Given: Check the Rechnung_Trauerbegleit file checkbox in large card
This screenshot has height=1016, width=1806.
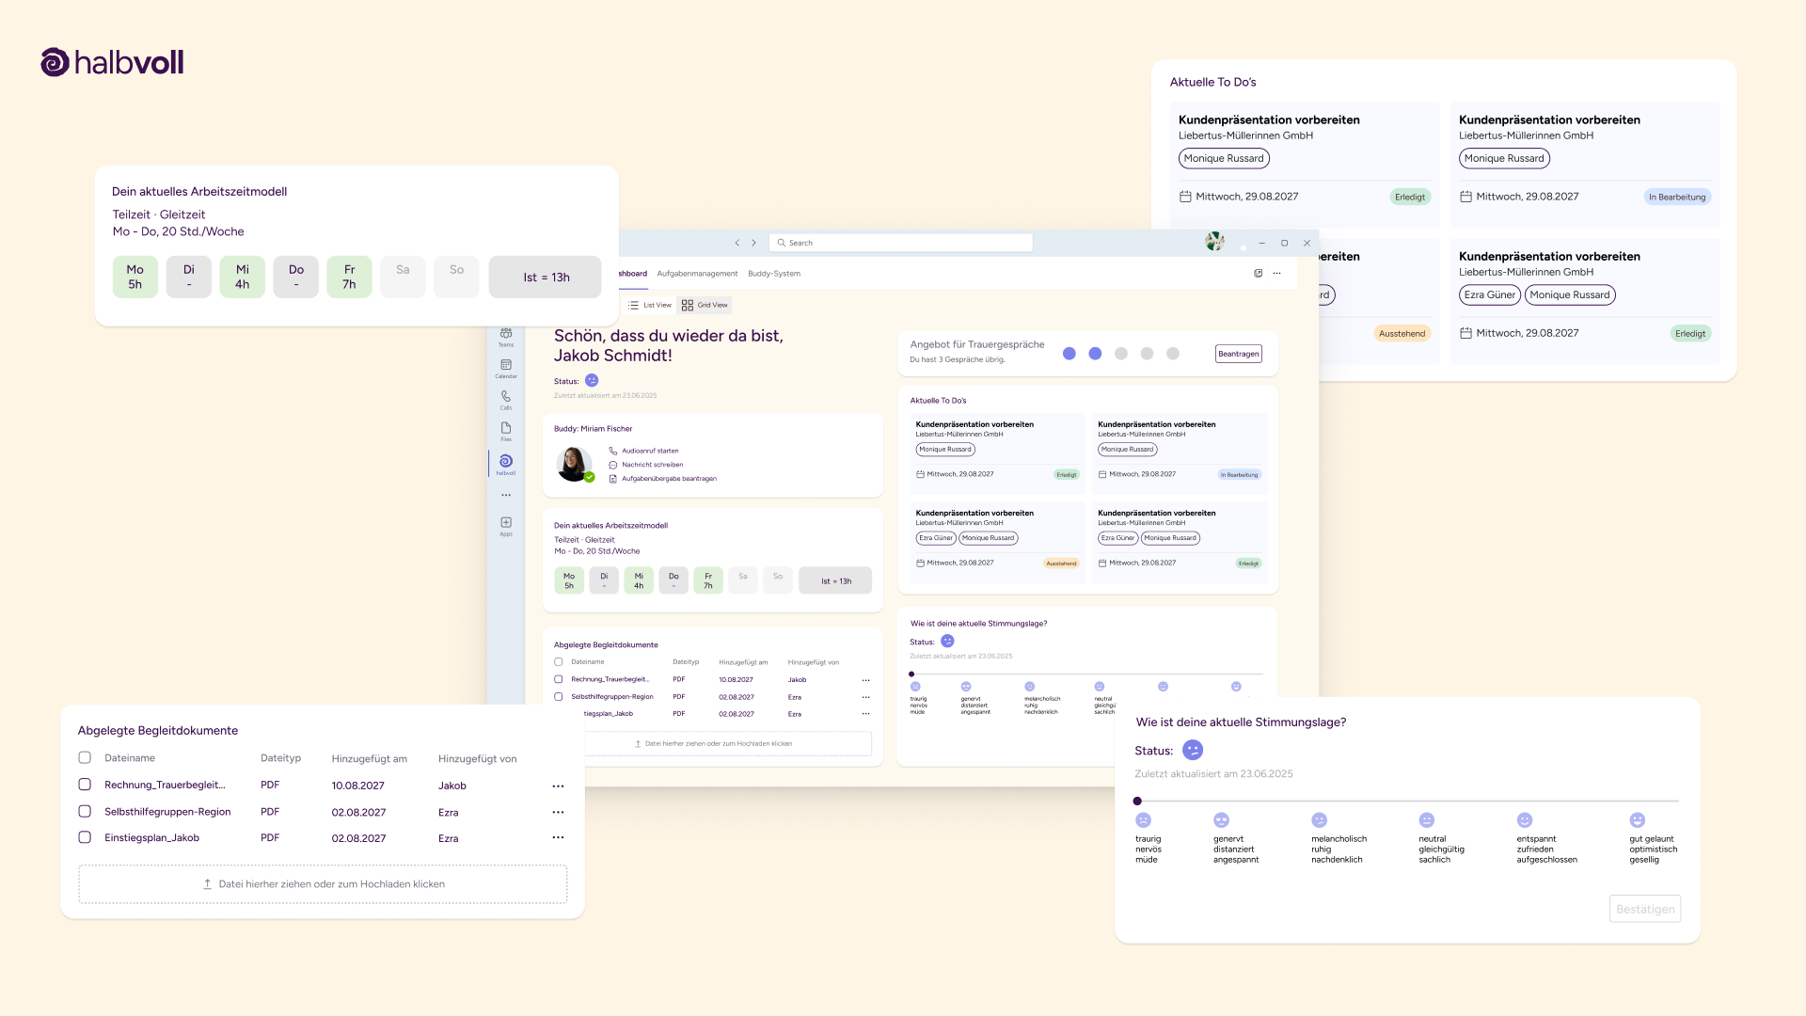Looking at the screenshot, I should (x=85, y=785).
